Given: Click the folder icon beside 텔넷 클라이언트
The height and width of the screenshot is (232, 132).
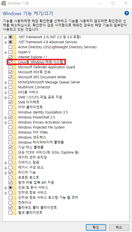Looking at the screenshot, I should [14, 212].
